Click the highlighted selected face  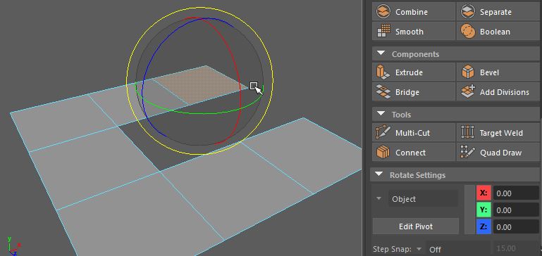click(200, 87)
